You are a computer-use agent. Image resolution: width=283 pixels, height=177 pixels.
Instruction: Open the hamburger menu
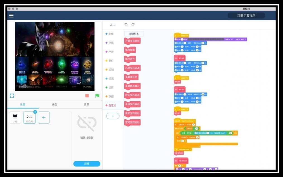coord(11,16)
